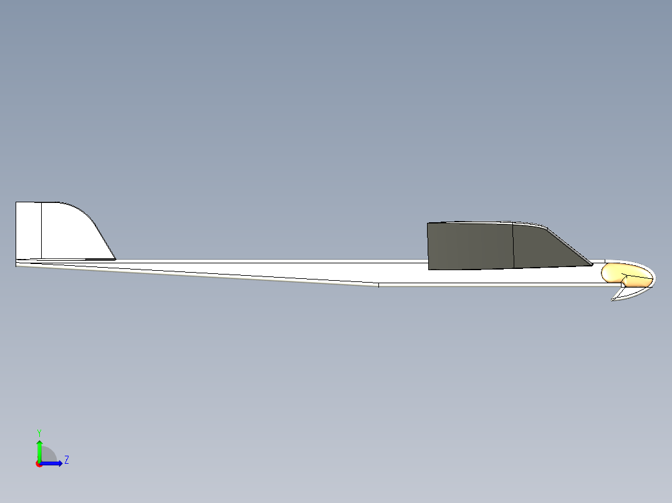Click the gray quarter-circle plane in triad
This screenshot has height=503, width=672.
(x=47, y=456)
